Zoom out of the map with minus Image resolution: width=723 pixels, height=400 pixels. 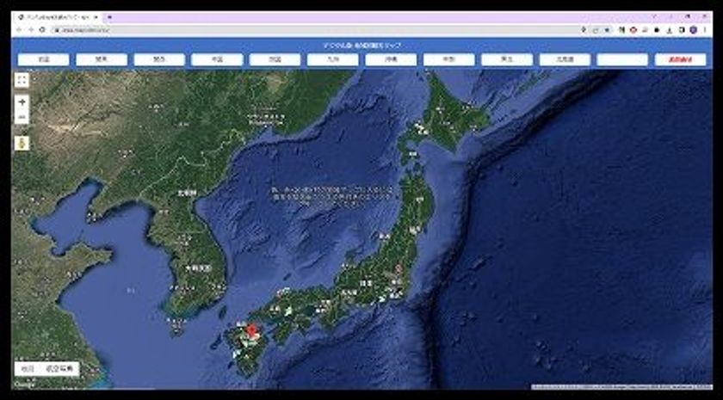click(22, 117)
